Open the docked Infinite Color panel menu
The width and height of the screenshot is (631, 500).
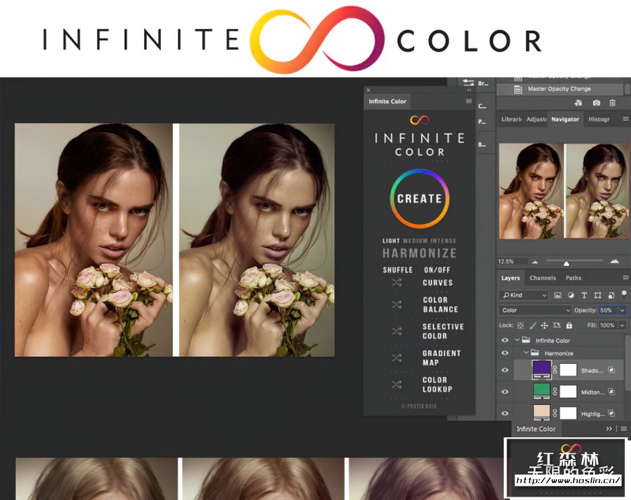pyautogui.click(x=624, y=429)
